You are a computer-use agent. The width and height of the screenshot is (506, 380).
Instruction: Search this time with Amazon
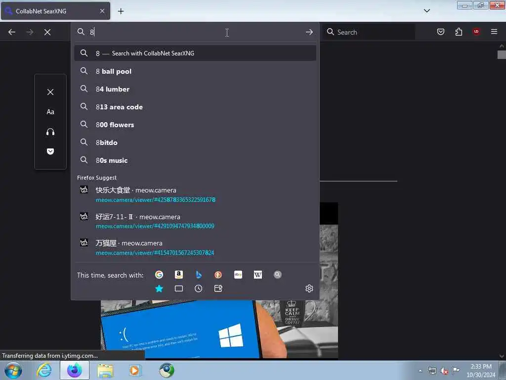[178, 275]
